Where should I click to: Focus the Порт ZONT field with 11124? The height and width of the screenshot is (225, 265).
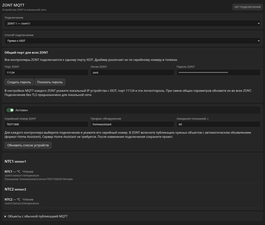click(46, 72)
